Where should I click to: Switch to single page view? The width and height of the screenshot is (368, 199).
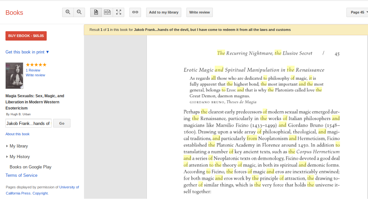tap(96, 12)
